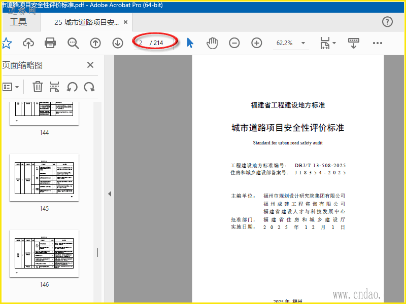Select the 25 城市道路项目安 document tab

pos(86,22)
